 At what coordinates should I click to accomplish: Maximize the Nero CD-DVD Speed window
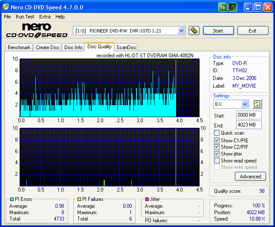[258, 7]
